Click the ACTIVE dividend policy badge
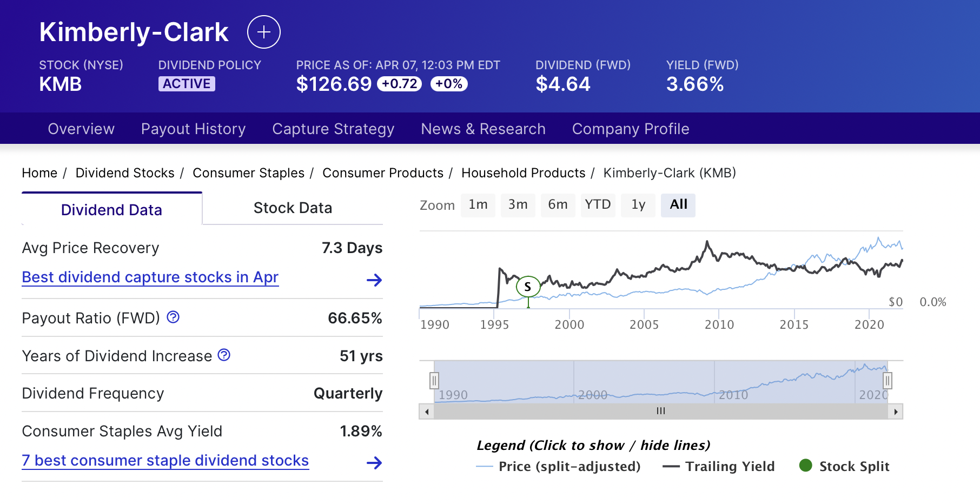Viewport: 980px width, 504px height. click(187, 83)
